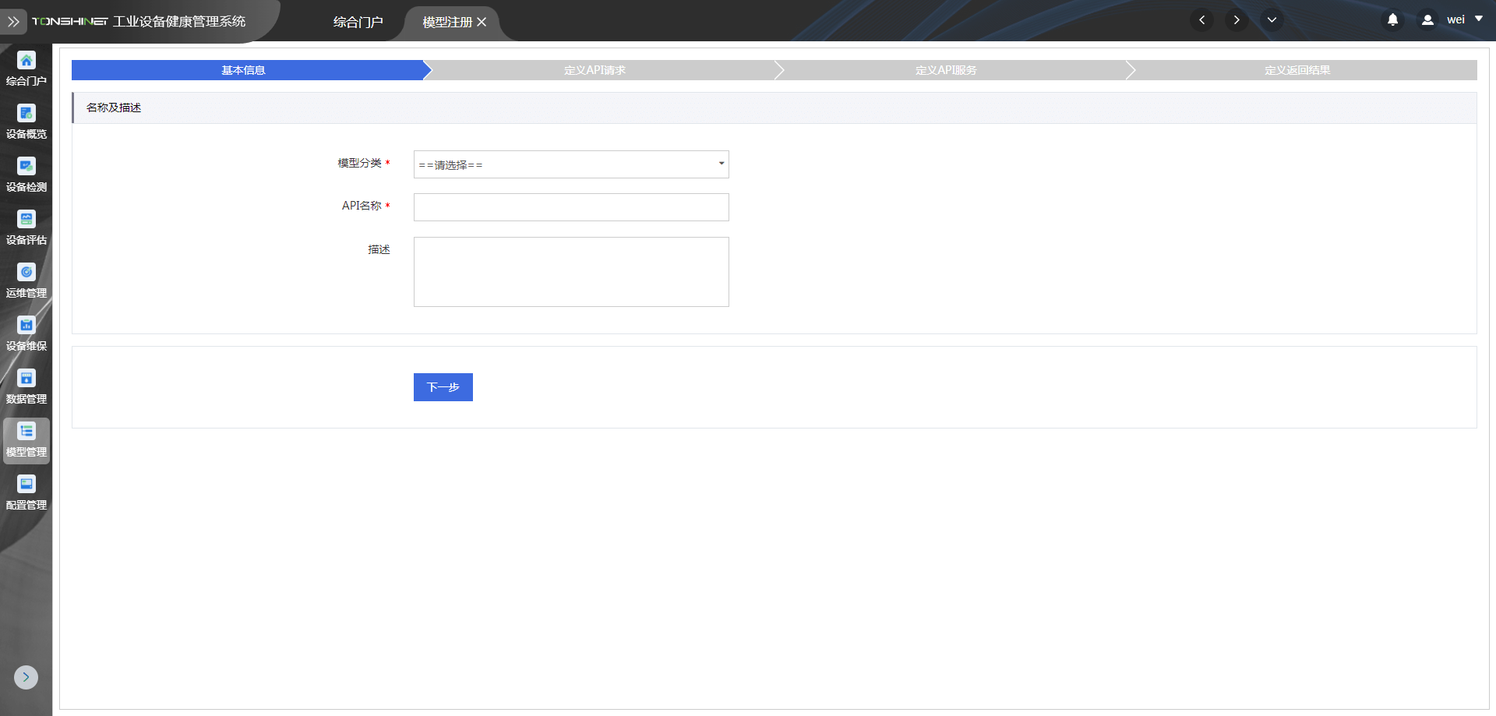Expand the 模型分类 dropdown
The image size is (1496, 716).
click(571, 164)
